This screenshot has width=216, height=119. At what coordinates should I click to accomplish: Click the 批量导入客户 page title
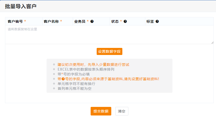(x=21, y=6)
